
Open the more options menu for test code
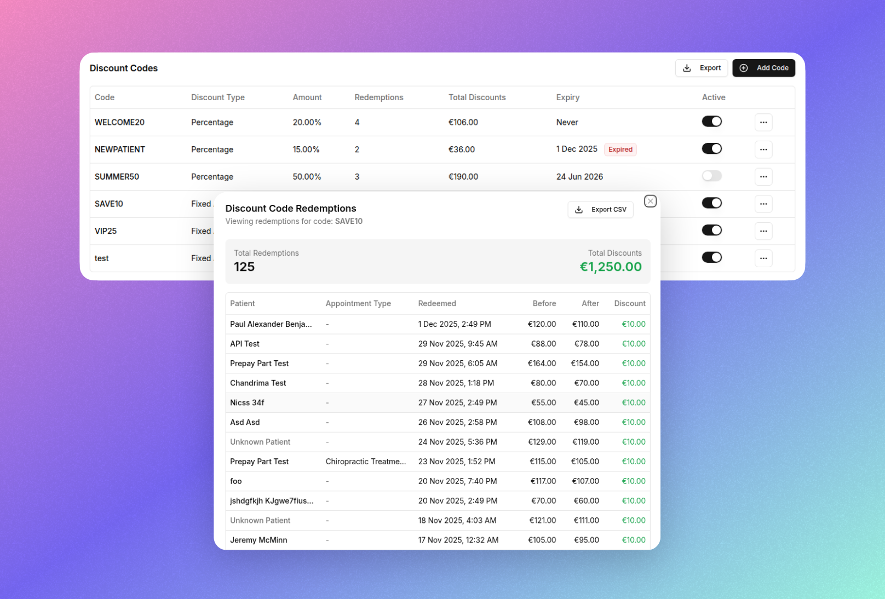pyautogui.click(x=763, y=258)
